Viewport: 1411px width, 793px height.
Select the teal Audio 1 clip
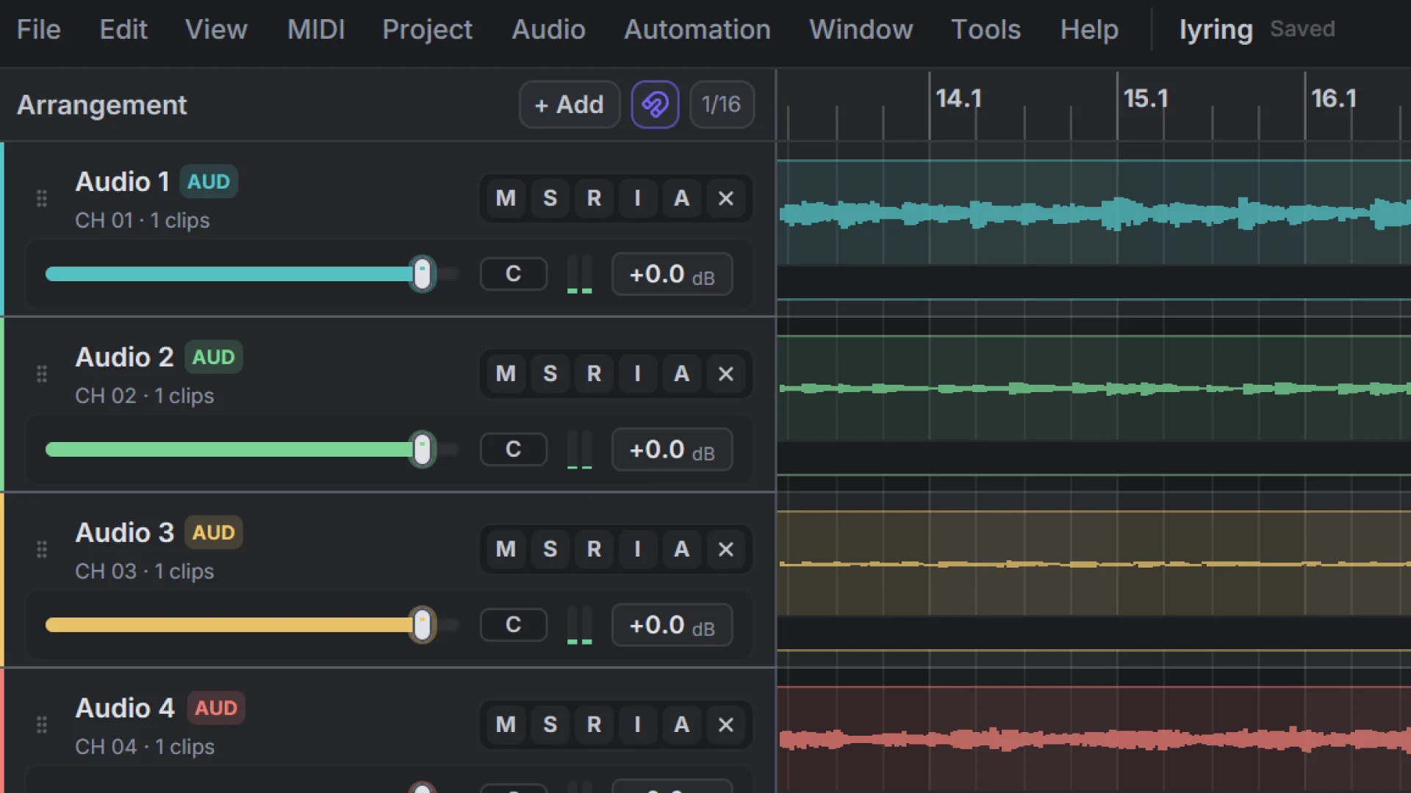[1094, 213]
